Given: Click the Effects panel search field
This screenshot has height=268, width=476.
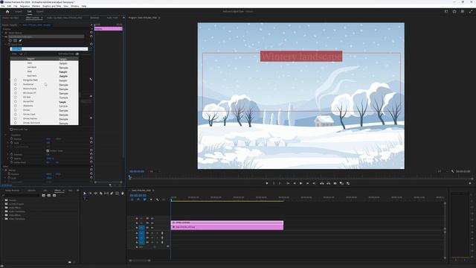Looking at the screenshot, I should click(x=22, y=195).
